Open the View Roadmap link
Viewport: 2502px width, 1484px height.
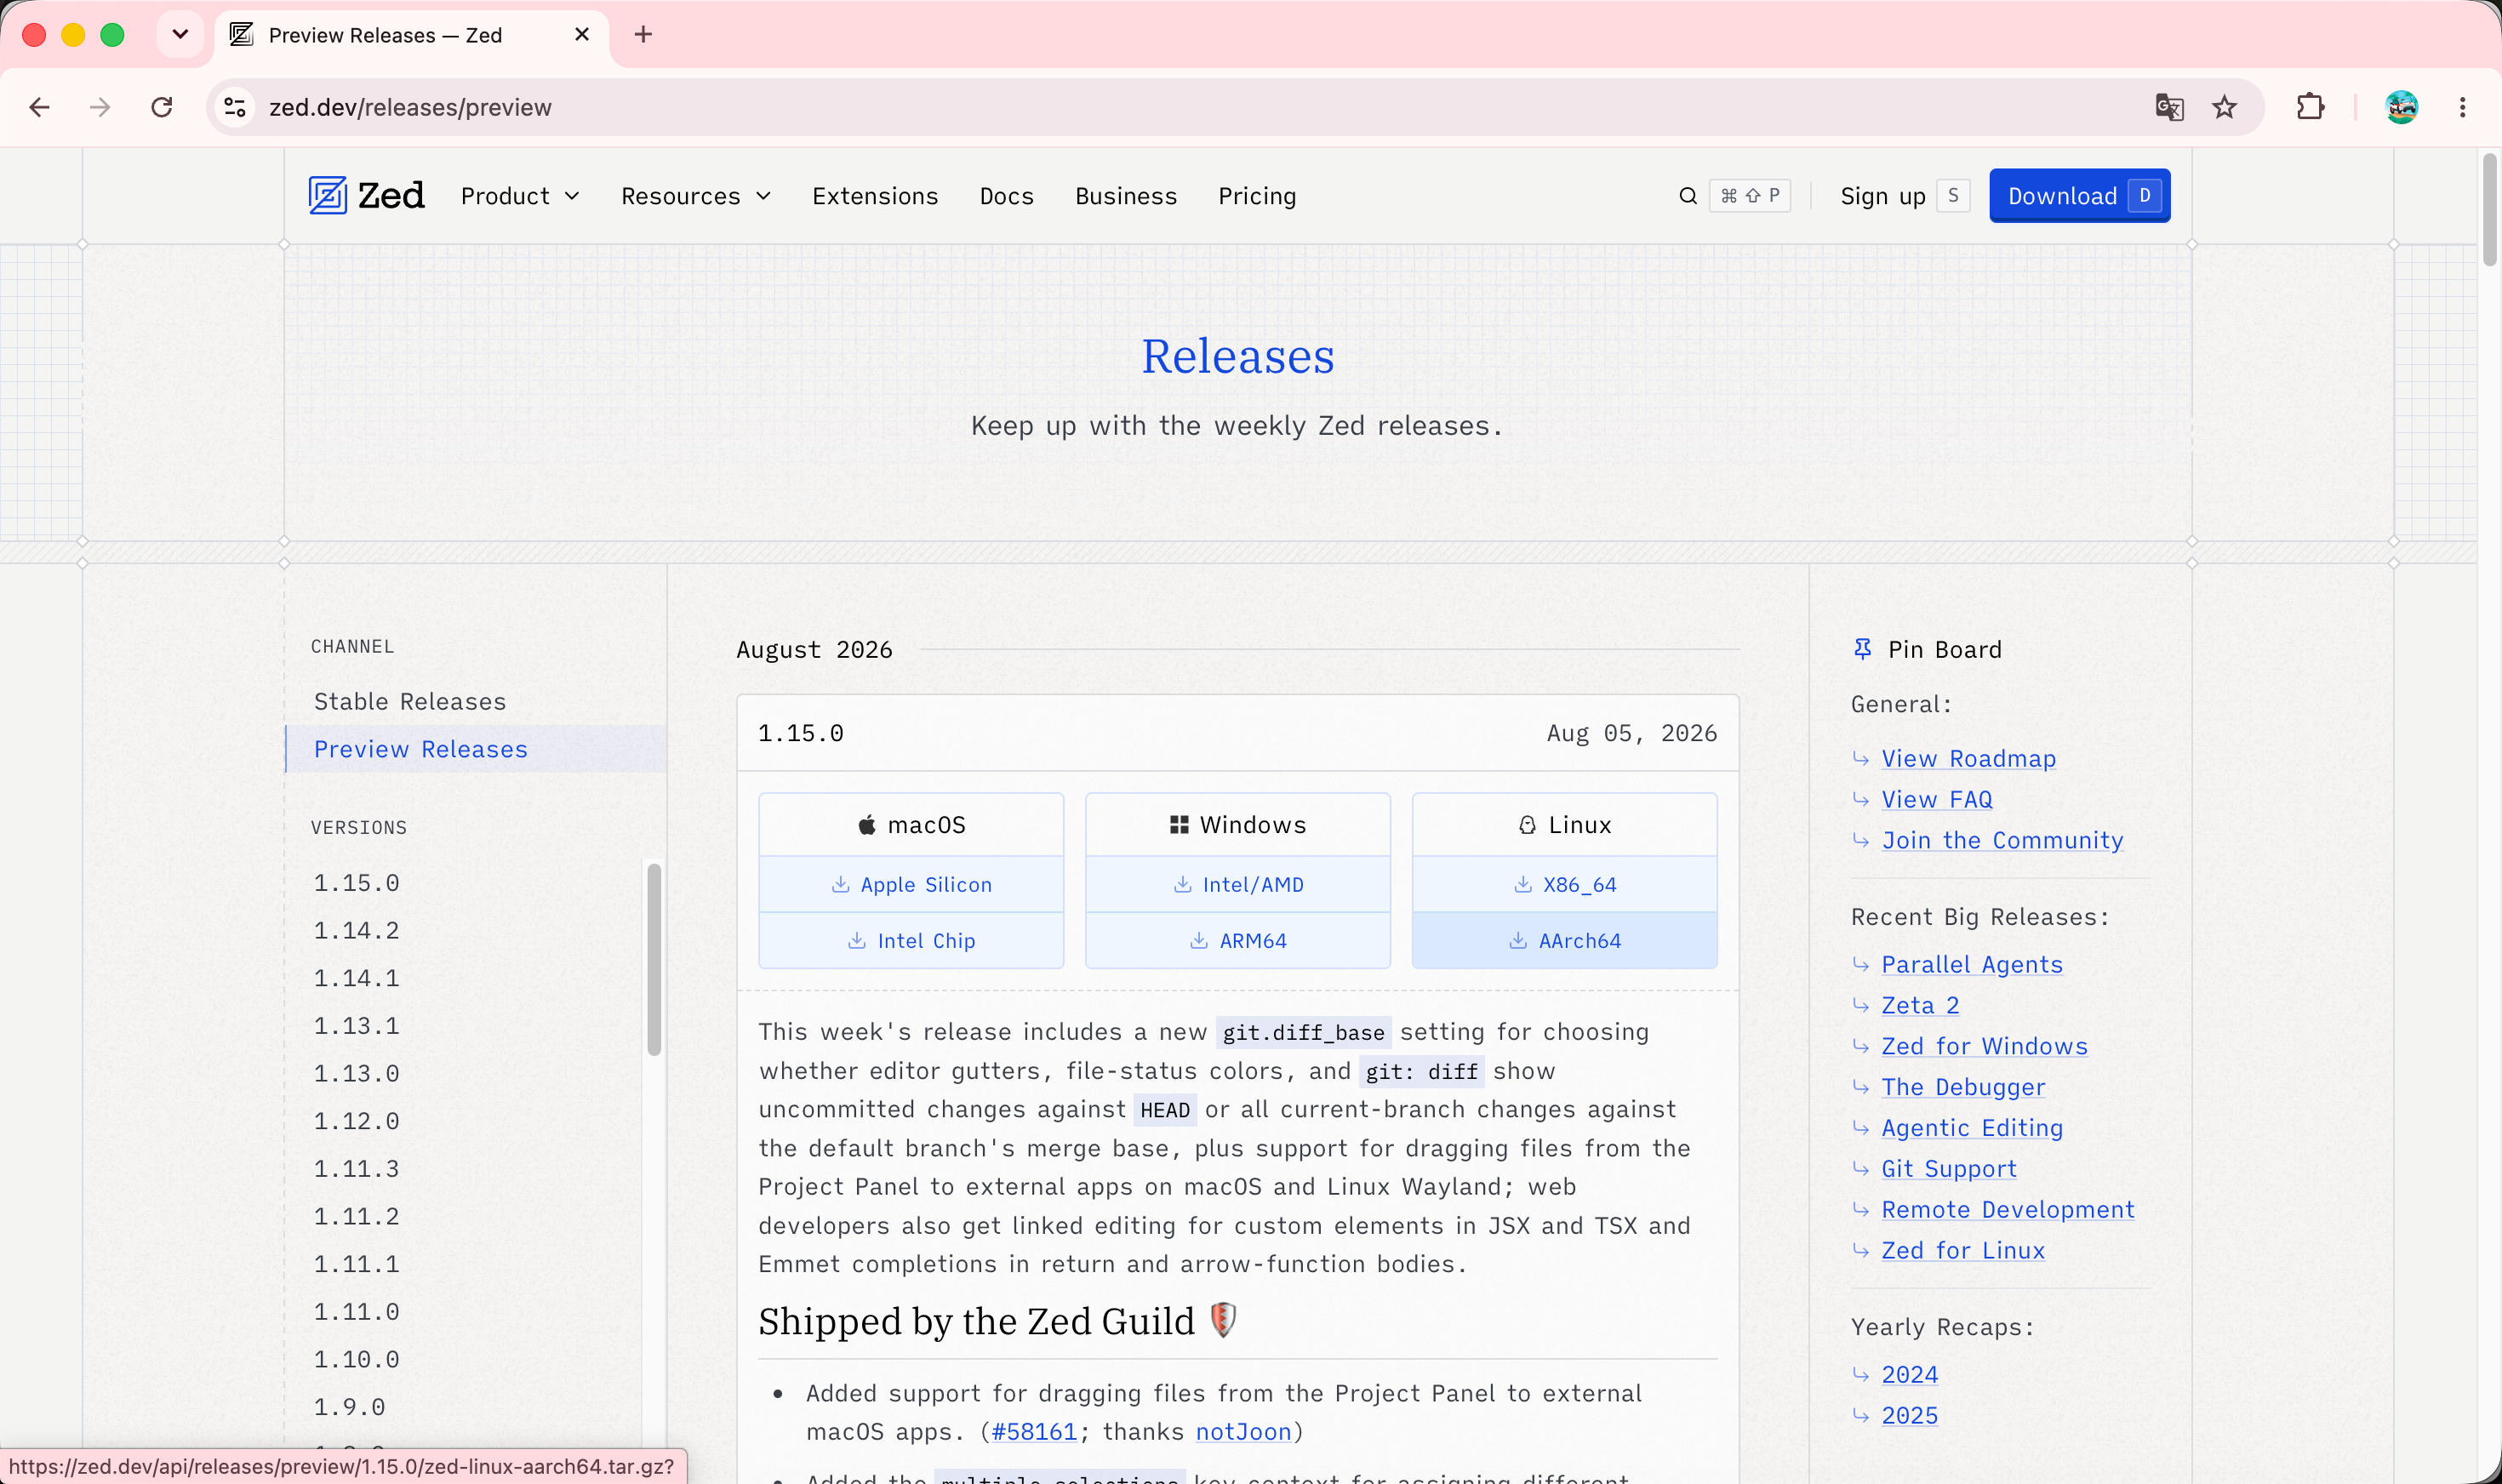1968,759
